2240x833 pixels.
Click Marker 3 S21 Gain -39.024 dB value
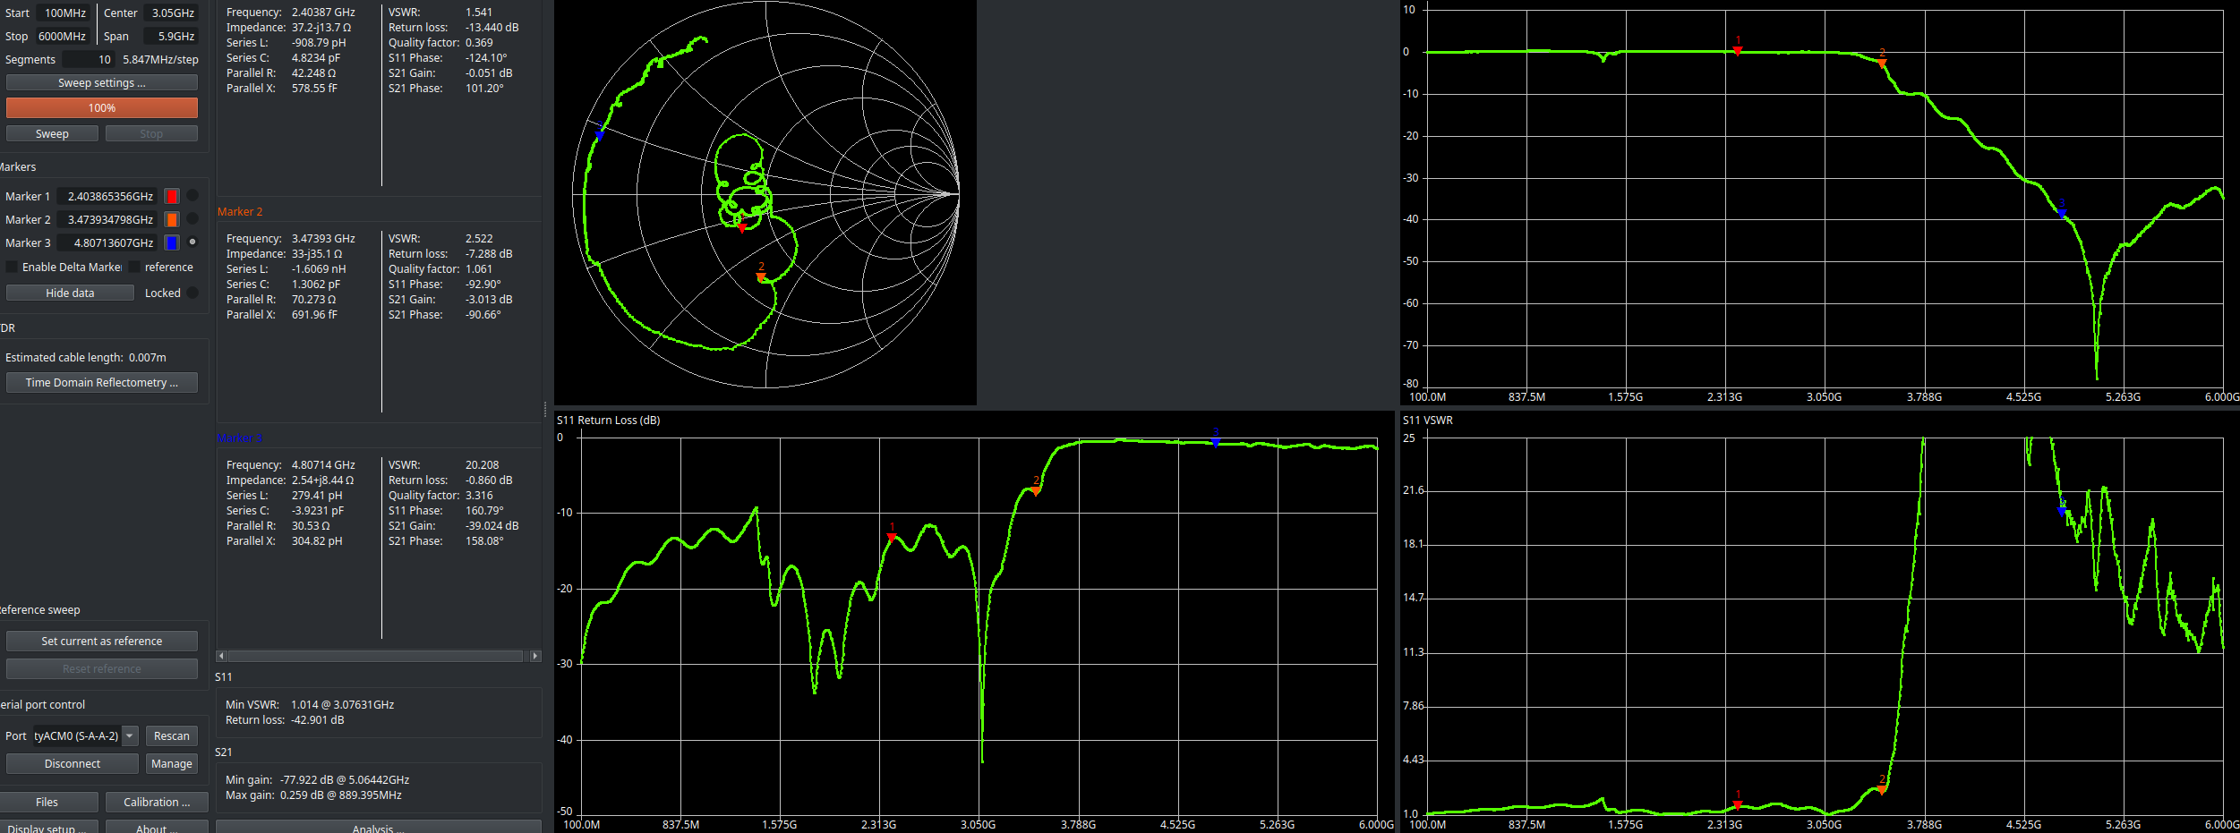492,526
